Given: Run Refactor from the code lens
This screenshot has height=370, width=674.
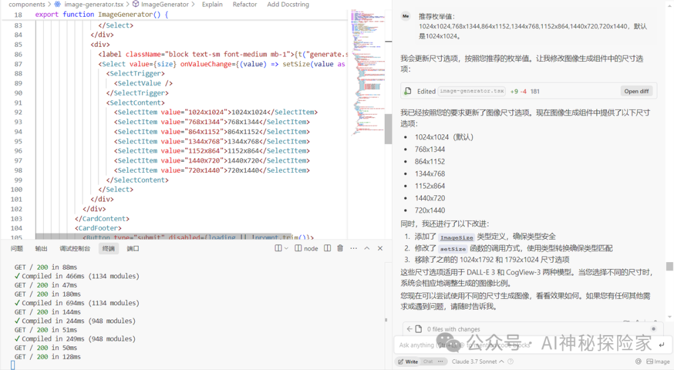Looking at the screenshot, I should 244,4.
